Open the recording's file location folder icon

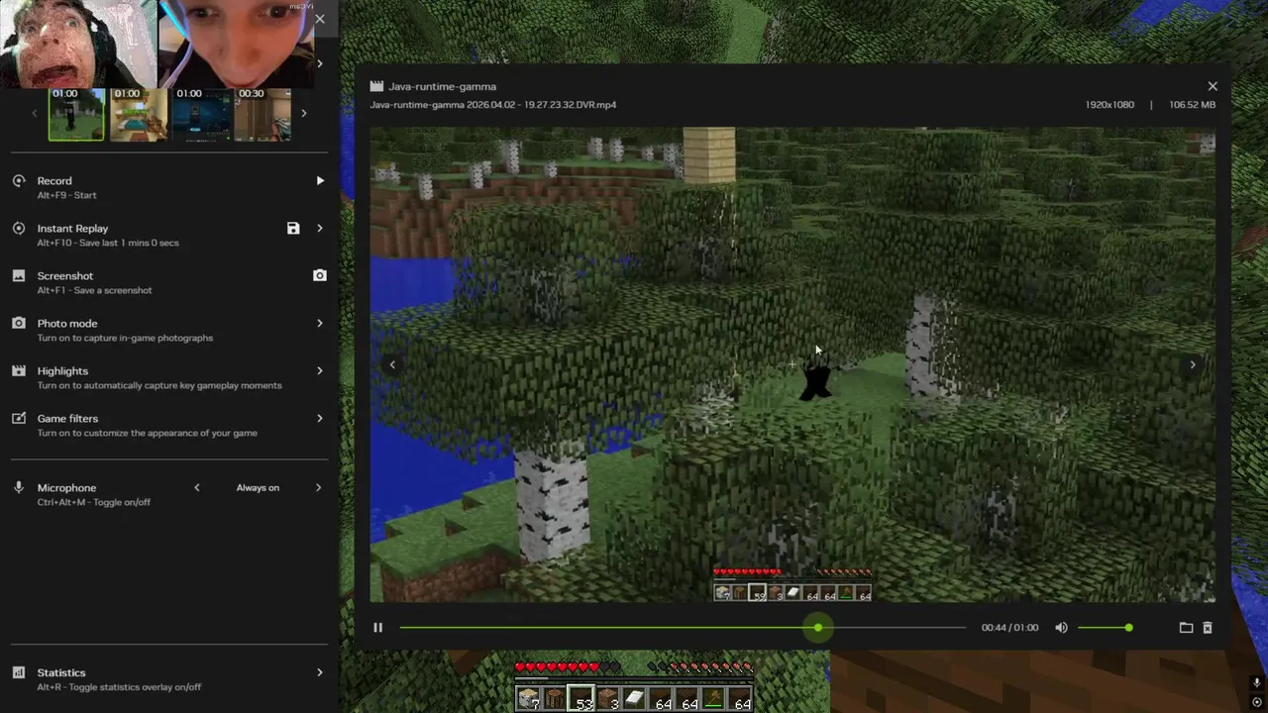click(1186, 628)
